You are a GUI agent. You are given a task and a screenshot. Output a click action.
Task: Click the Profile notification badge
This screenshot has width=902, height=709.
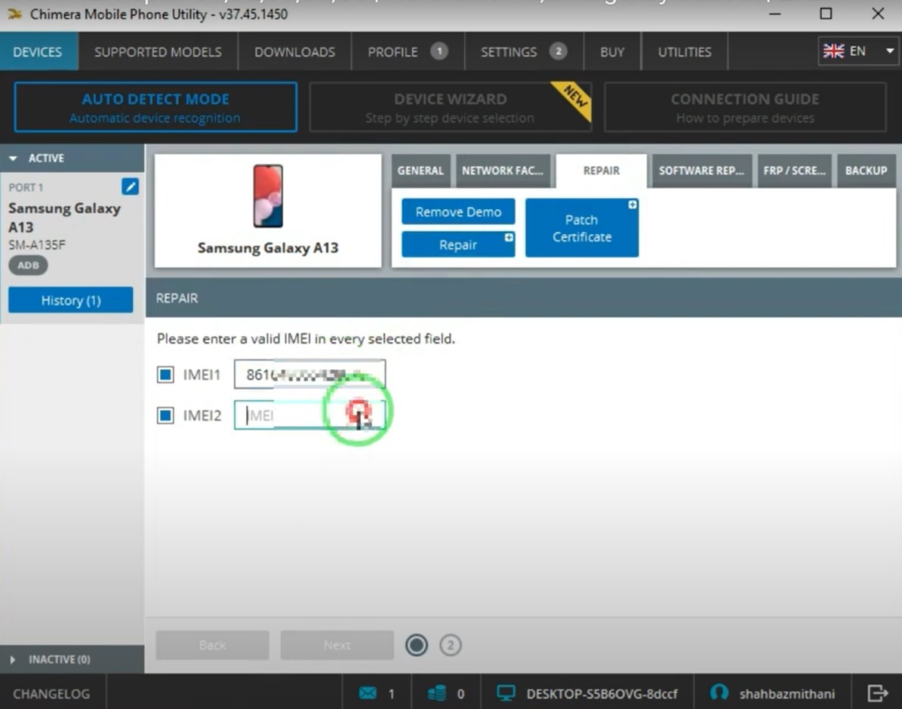439,51
